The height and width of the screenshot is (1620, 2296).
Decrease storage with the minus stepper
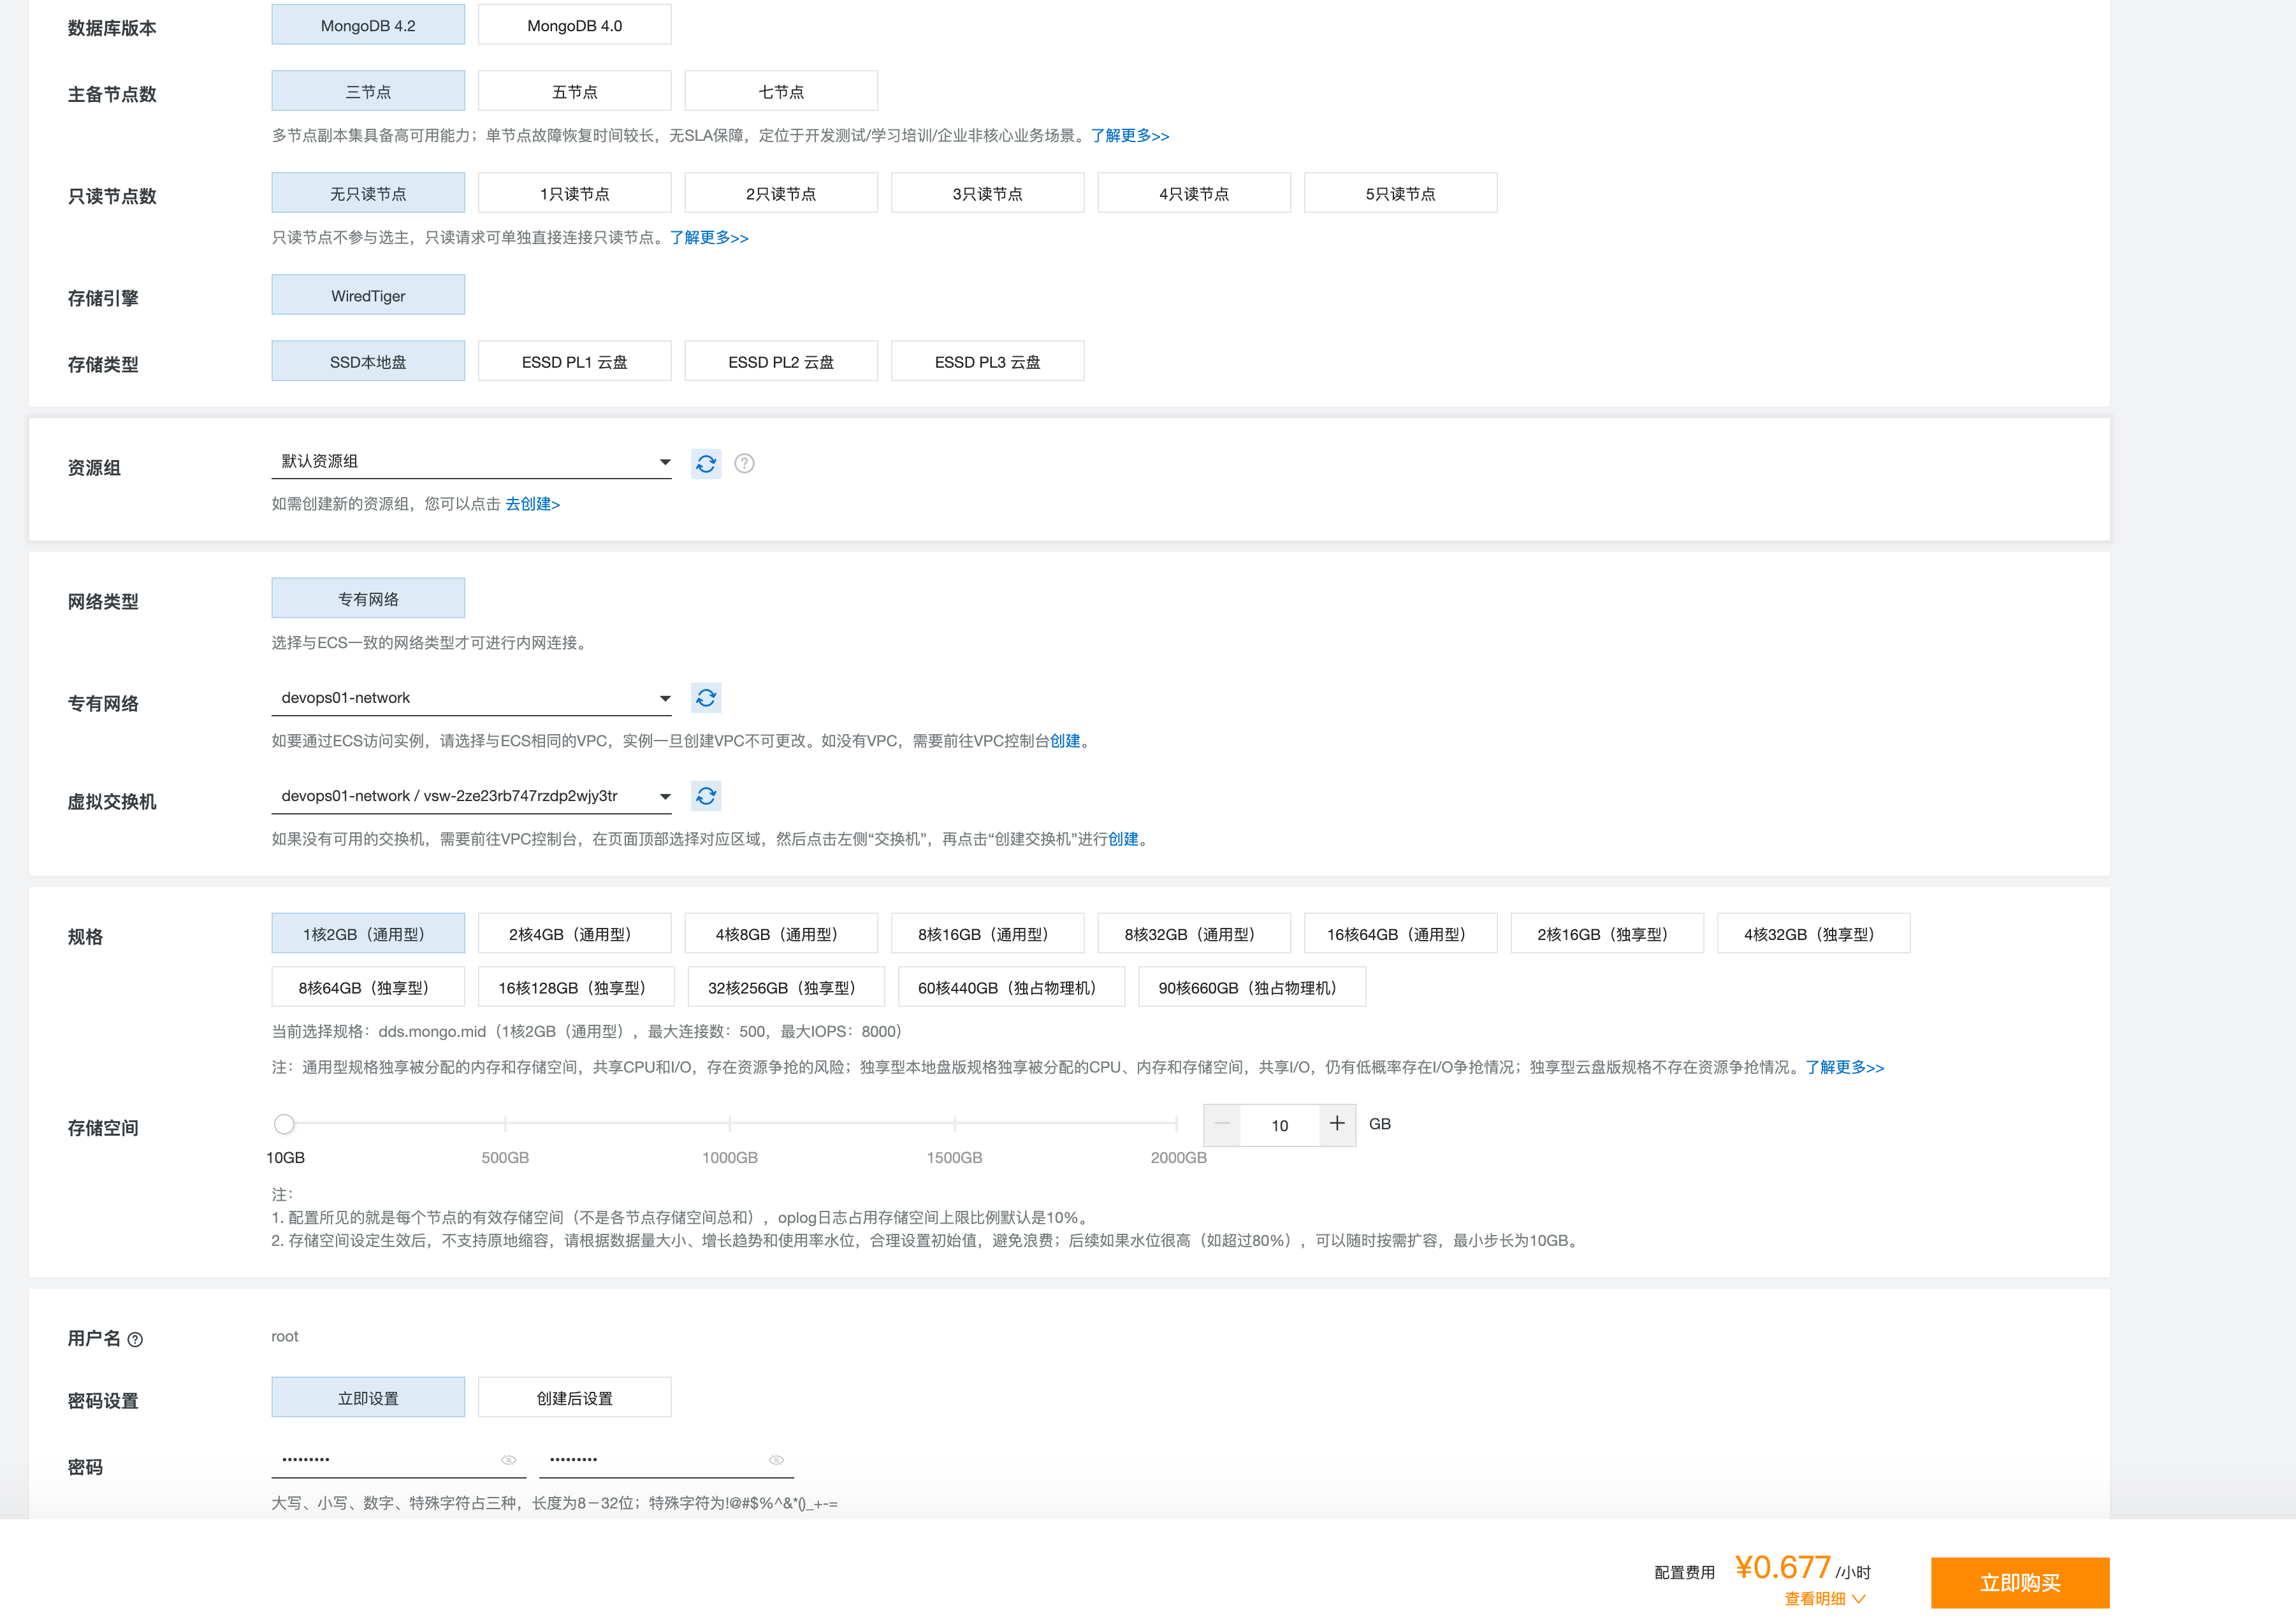point(1222,1124)
